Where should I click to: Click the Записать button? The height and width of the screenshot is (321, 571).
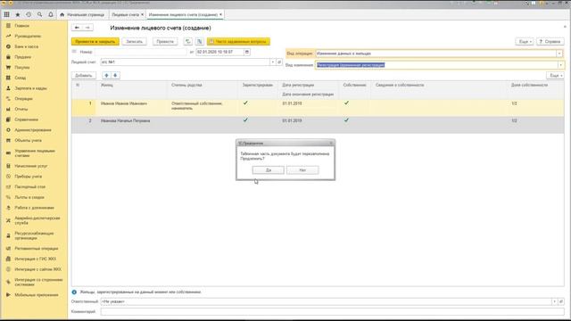[x=135, y=42]
